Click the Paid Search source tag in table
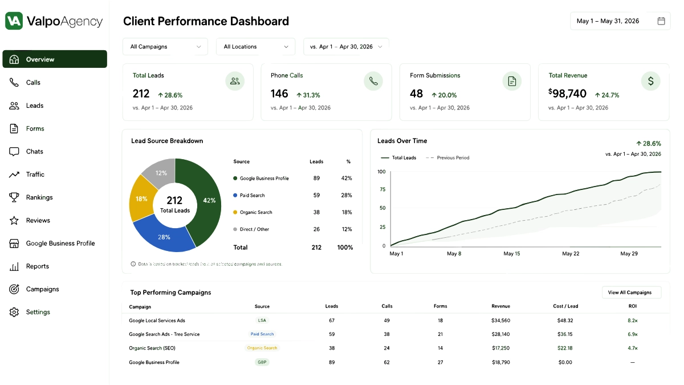Viewport: 684px width, 385px height. pyautogui.click(x=262, y=334)
